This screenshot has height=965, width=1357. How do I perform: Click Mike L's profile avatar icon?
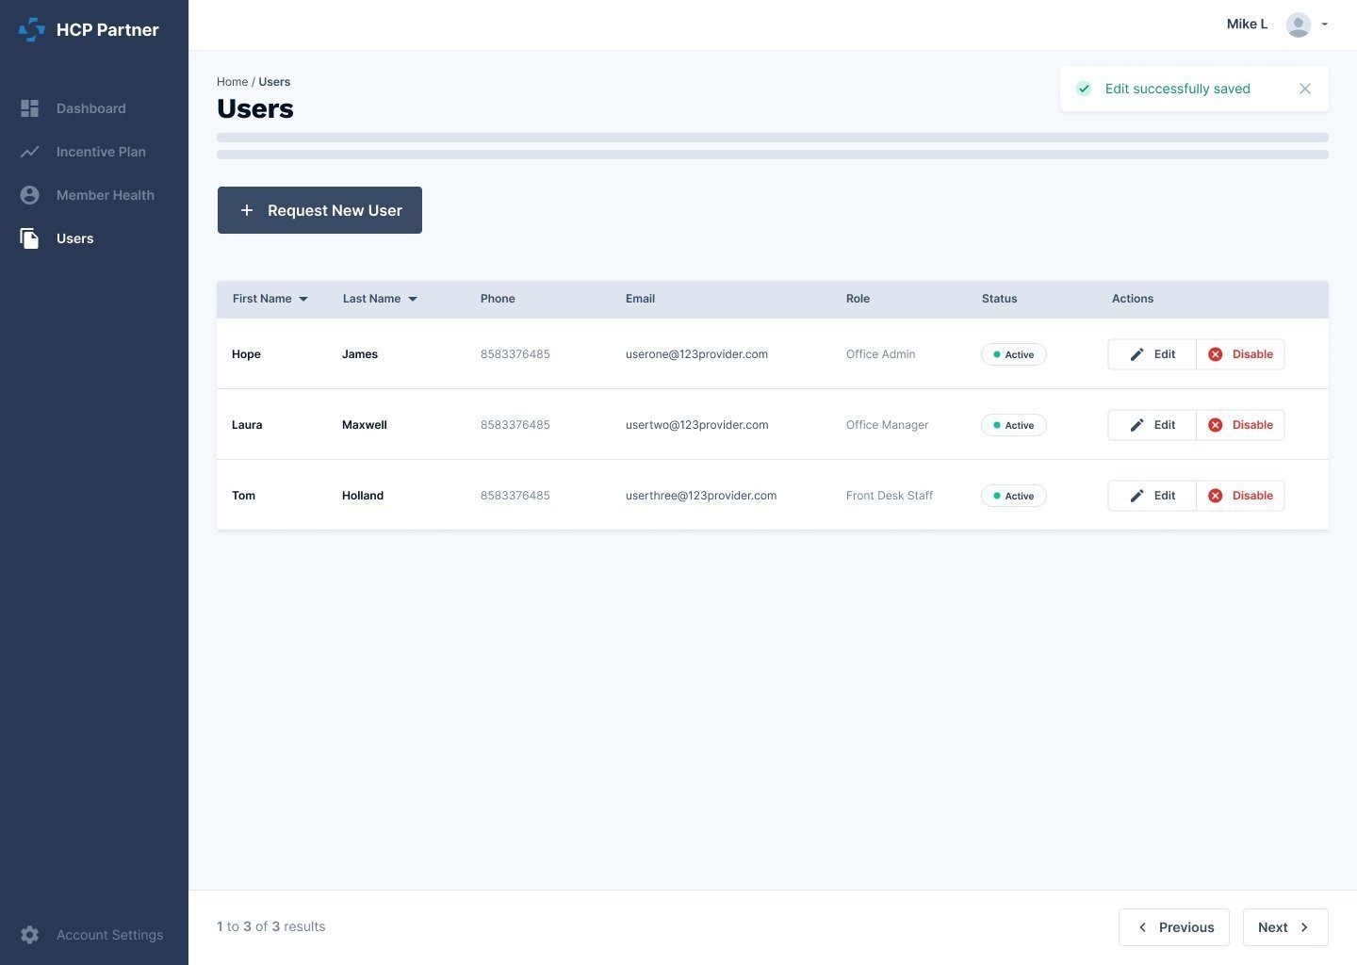pyautogui.click(x=1298, y=25)
